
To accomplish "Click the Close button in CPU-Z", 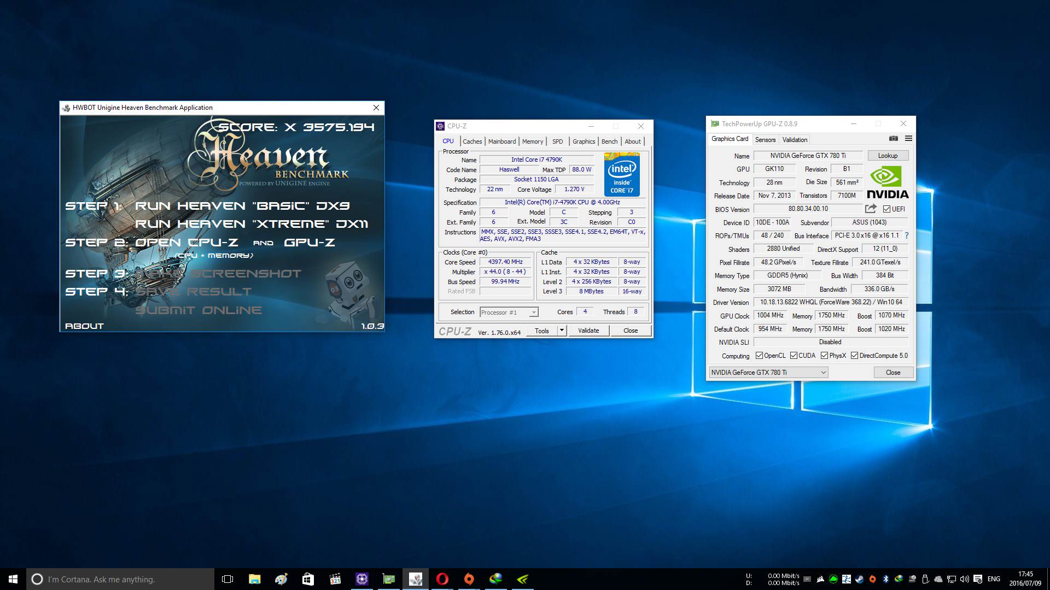I will 631,331.
